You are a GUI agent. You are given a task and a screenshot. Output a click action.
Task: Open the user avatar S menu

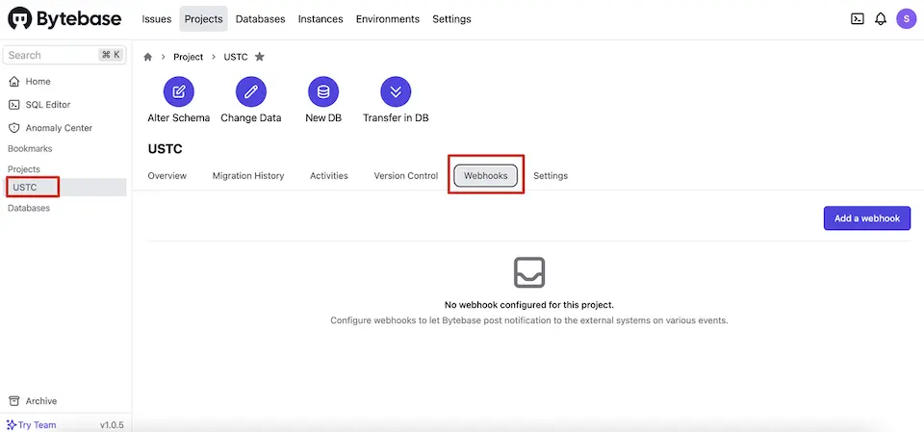[907, 19]
